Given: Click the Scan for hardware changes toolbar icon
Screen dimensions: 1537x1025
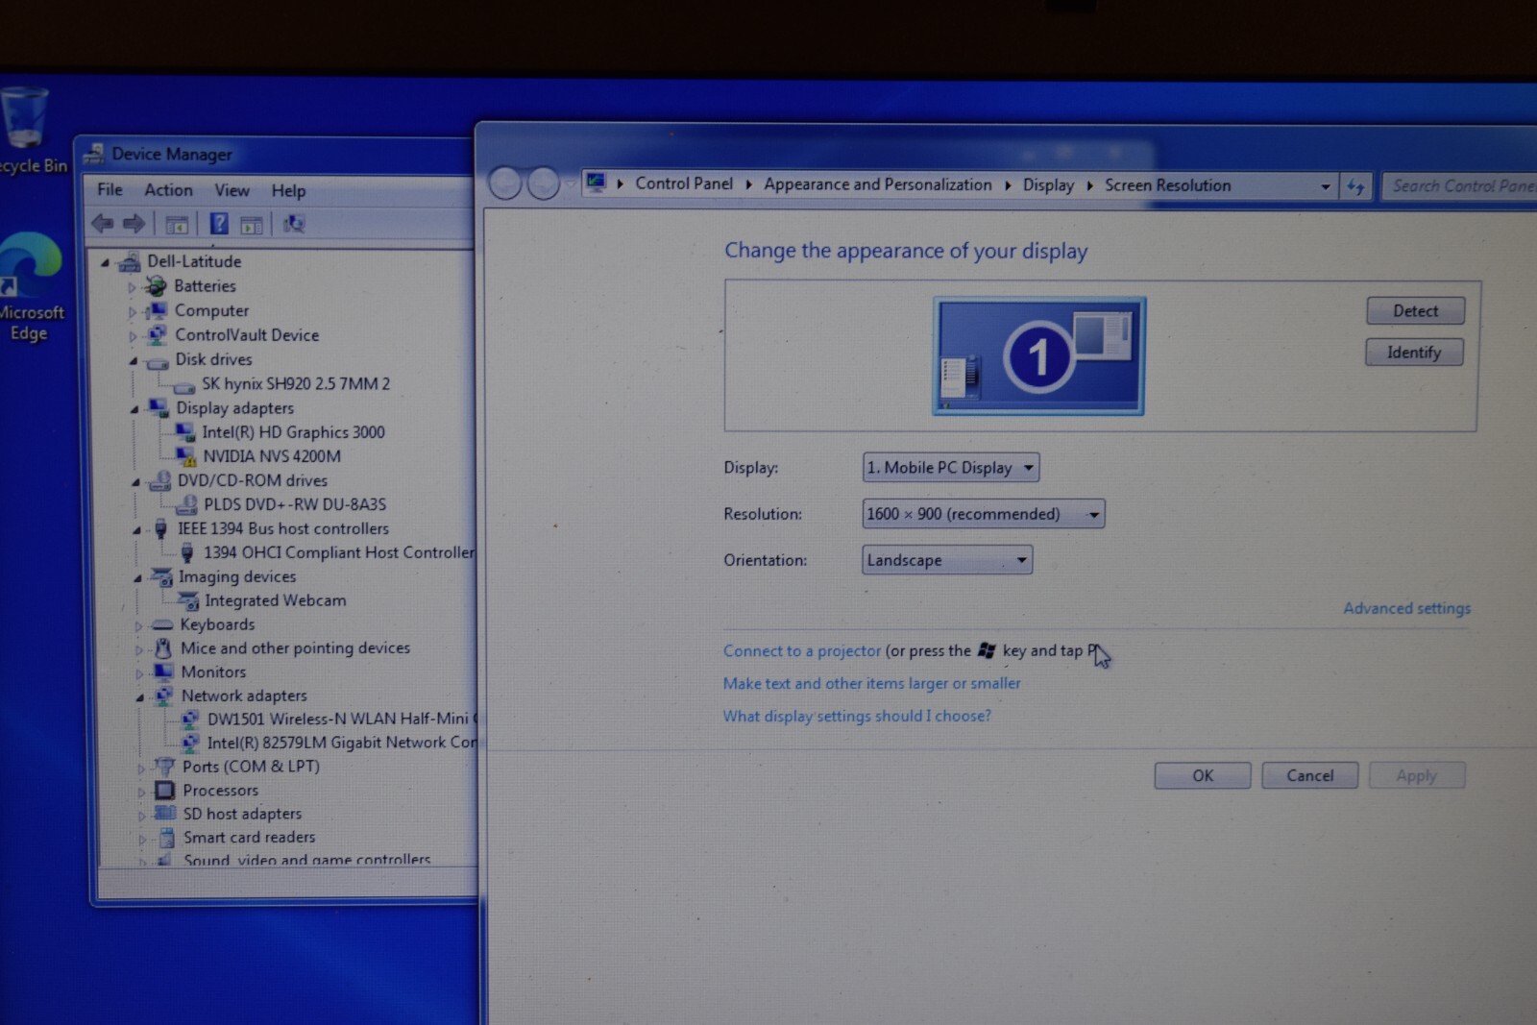Looking at the screenshot, I should 294,224.
